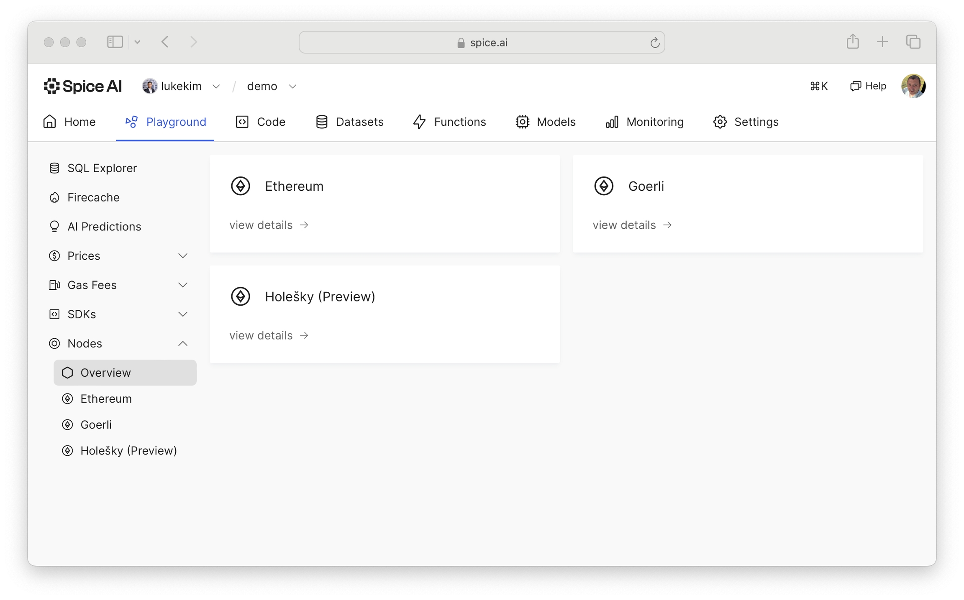
Task: Click the browser reload icon
Action: 655,43
